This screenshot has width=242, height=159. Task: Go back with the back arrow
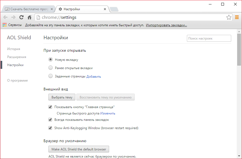pos(6,17)
